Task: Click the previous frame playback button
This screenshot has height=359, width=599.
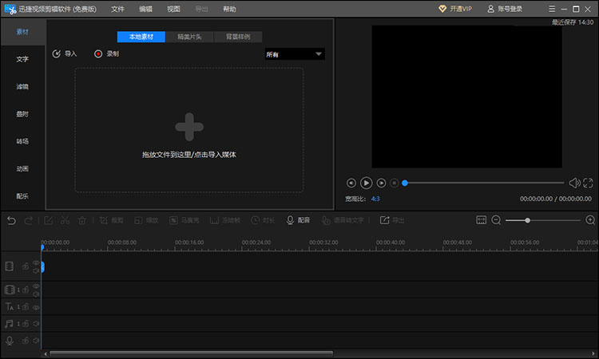Action: (351, 183)
